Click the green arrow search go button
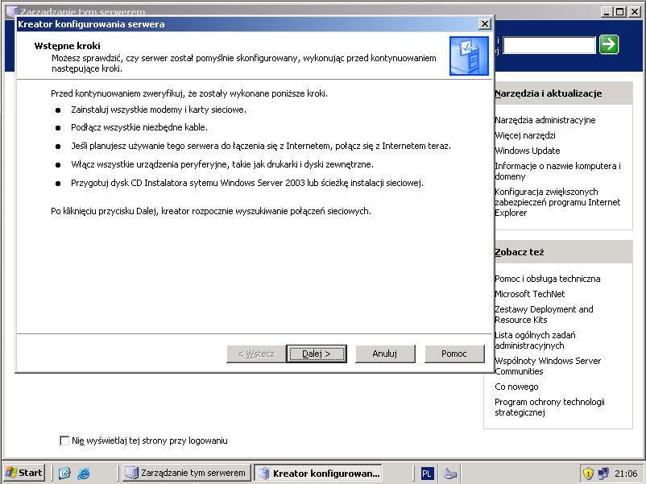The height and width of the screenshot is (484, 646). click(x=609, y=44)
